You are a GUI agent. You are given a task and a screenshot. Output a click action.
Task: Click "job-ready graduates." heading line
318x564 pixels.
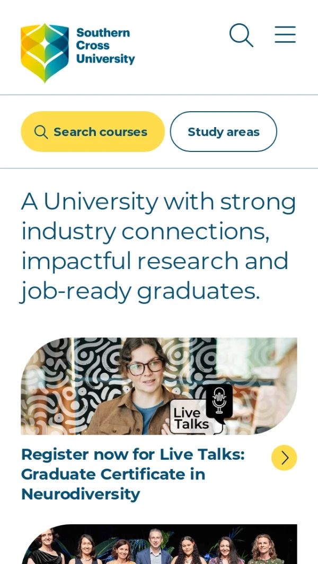point(140,291)
